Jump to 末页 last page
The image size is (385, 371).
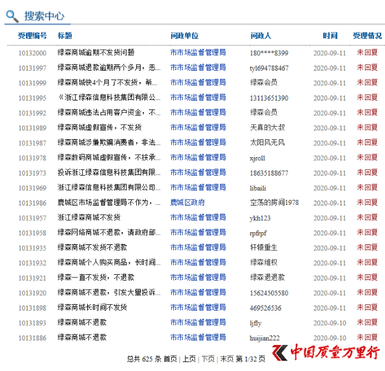[227, 359]
